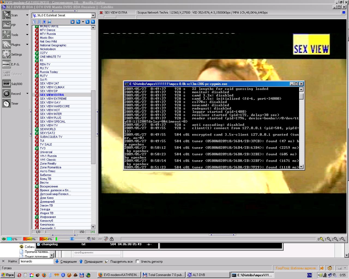
Task: Collapse the panel using top grip handle
Action: click(x=64, y=11)
